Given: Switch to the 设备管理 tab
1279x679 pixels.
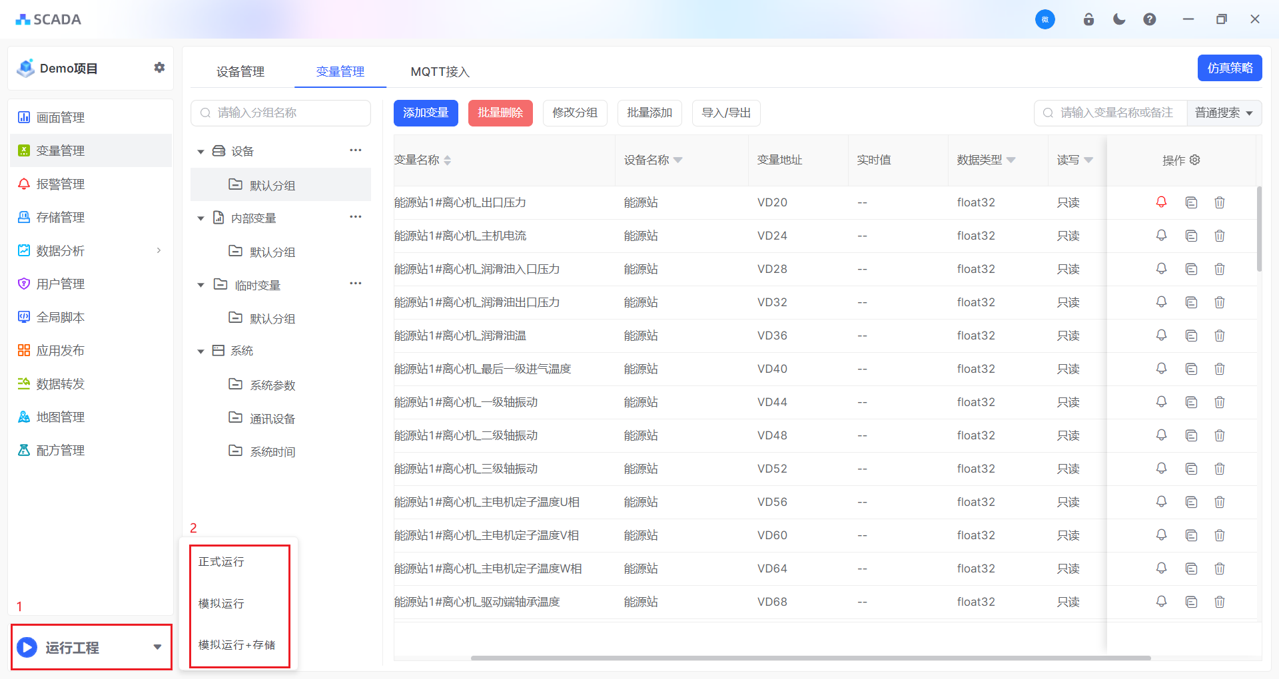Looking at the screenshot, I should point(240,71).
